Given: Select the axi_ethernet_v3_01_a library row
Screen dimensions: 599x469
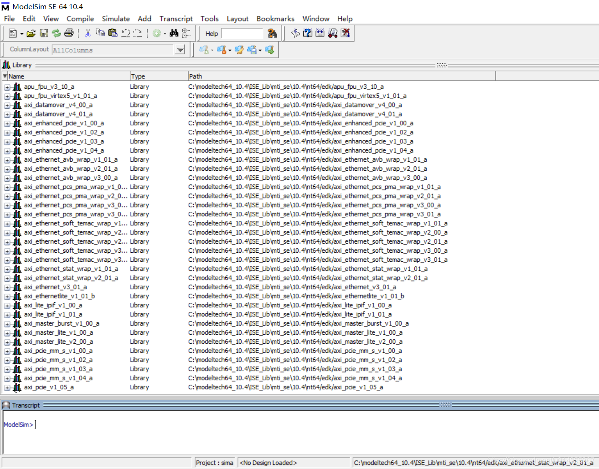Looking at the screenshot, I should (x=55, y=287).
